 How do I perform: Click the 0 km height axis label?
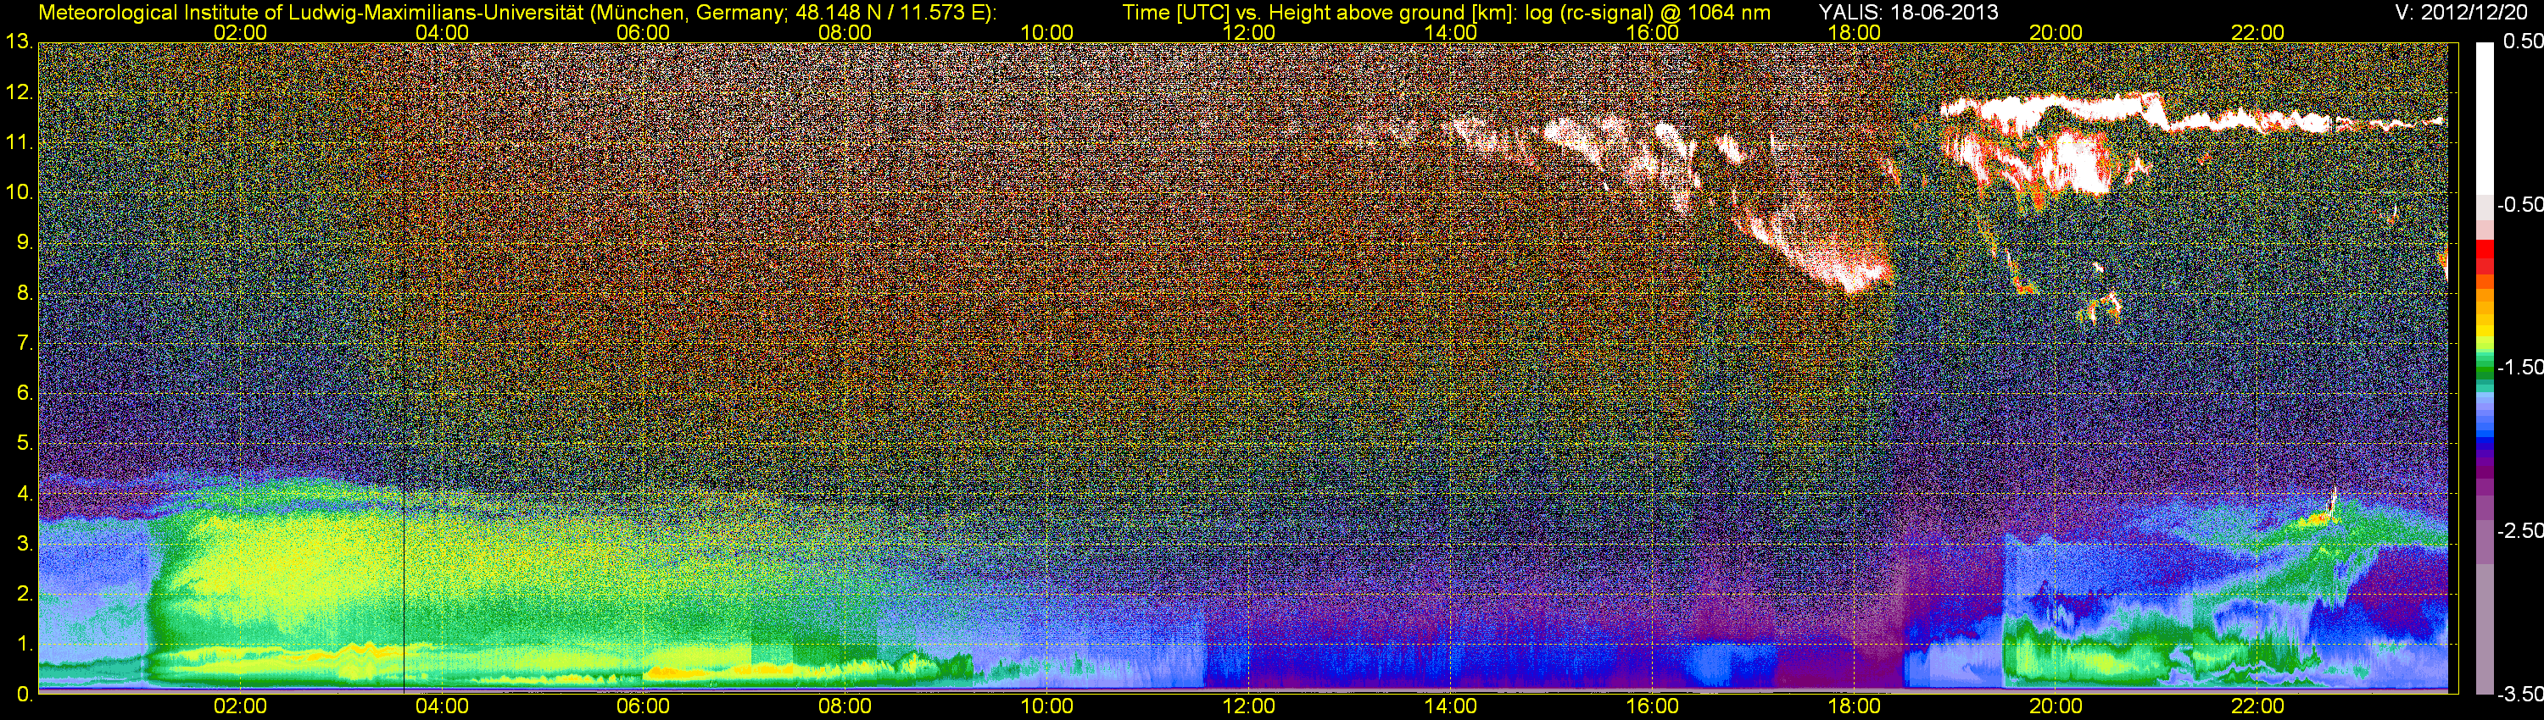(25, 695)
